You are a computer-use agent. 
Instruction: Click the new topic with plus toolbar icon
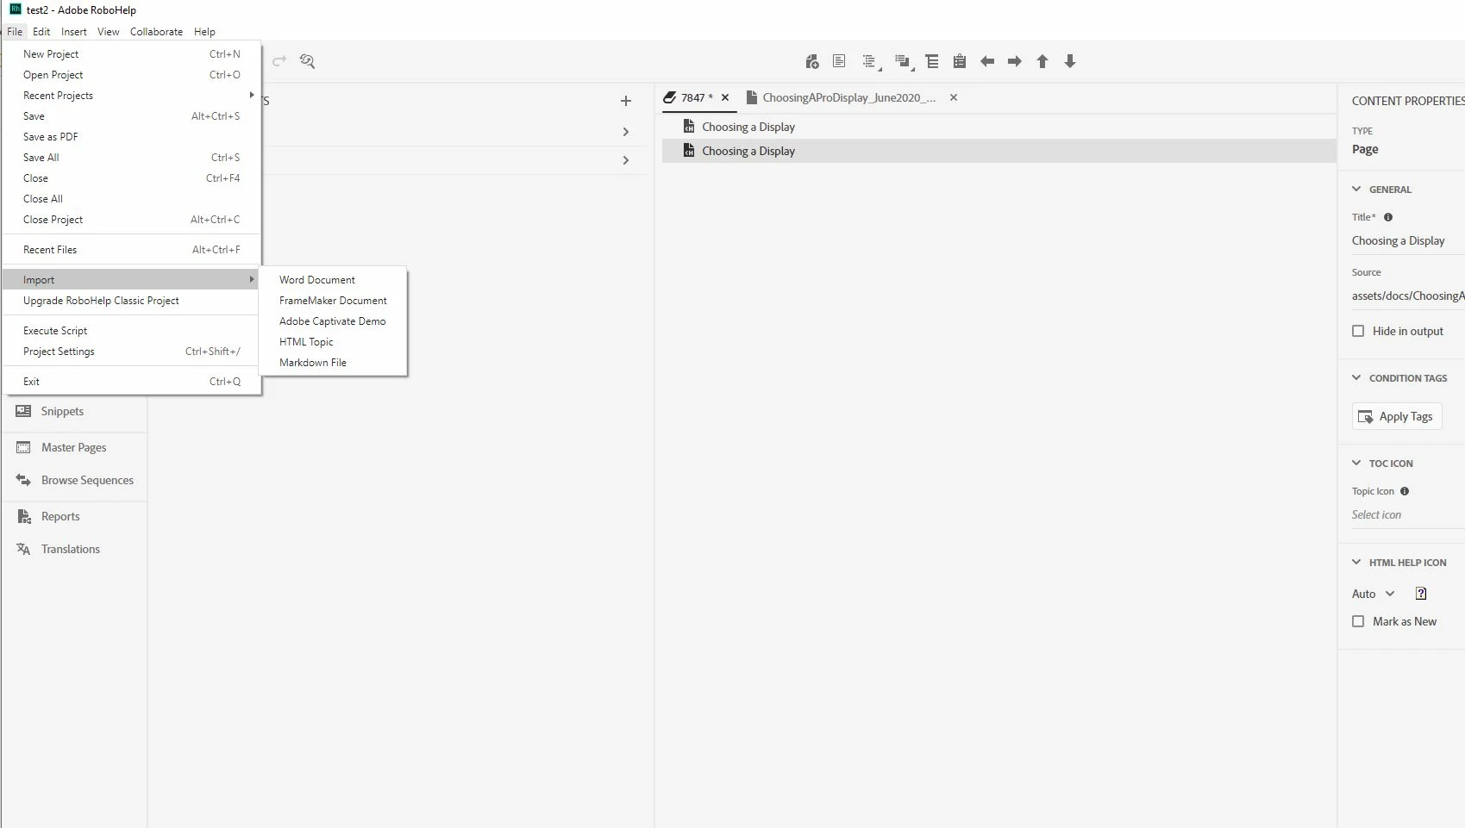811,61
